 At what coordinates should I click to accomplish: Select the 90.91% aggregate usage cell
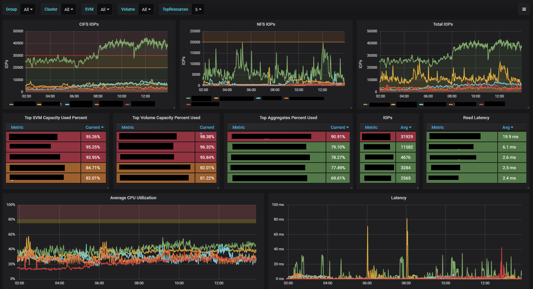pyautogui.click(x=338, y=137)
